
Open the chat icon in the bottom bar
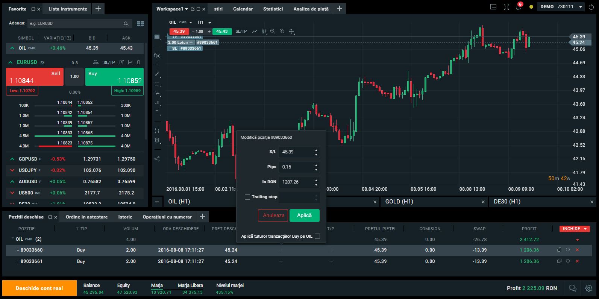(x=572, y=288)
